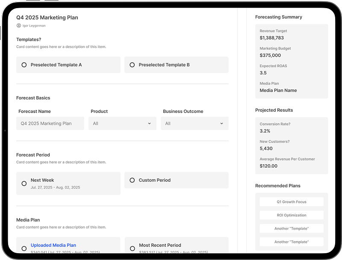The image size is (342, 260).
Task: Open the Uploaded Media Plan link text
Action: pos(53,245)
